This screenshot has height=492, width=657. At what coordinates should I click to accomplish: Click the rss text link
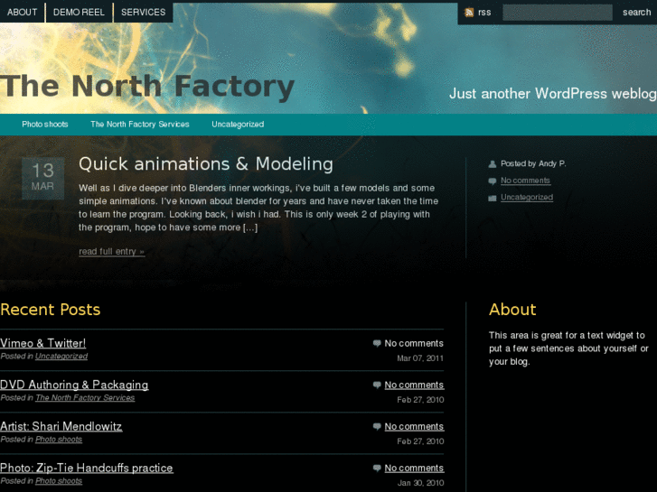[484, 13]
